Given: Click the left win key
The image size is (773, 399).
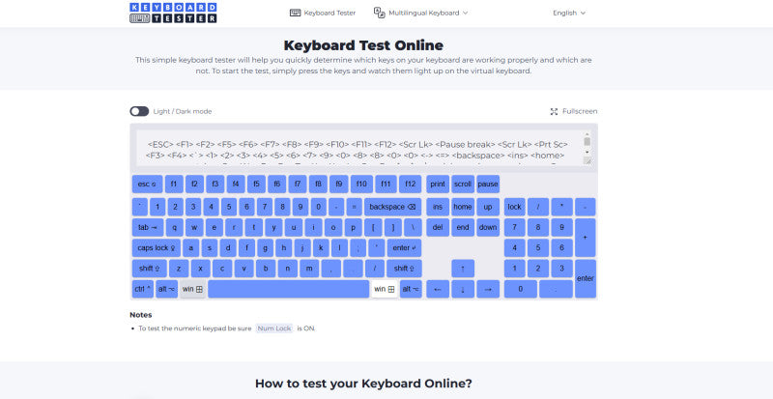Looking at the screenshot, I should click(192, 289).
